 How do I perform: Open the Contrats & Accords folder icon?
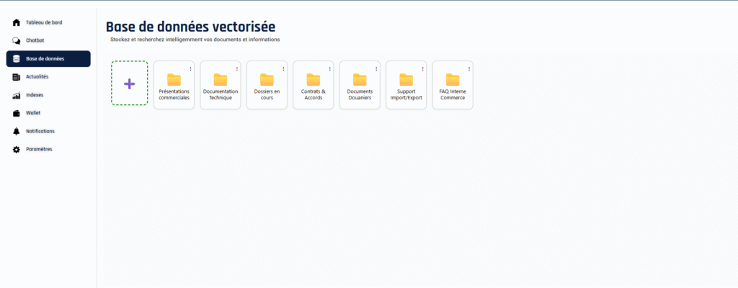[314, 79]
